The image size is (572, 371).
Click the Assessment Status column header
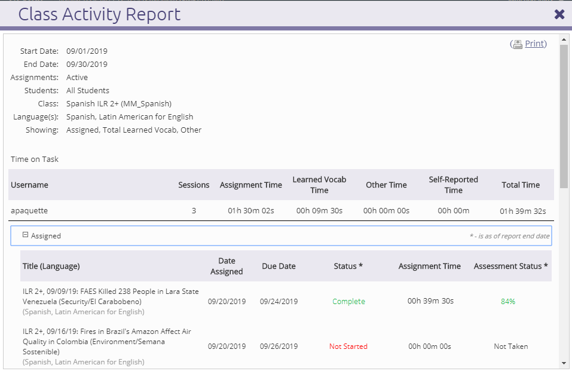[x=510, y=266]
